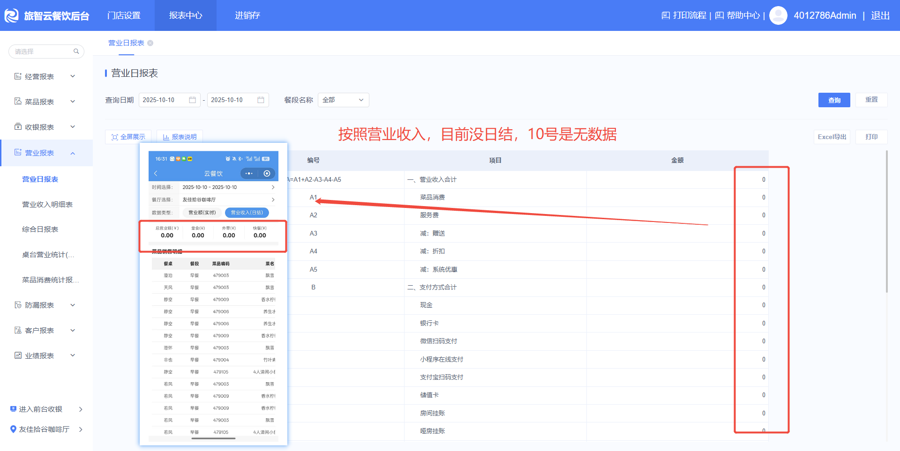Viewport: 900px width, 451px height.
Task: Click the arrow next to 进入前台收银
Action: coord(81,409)
